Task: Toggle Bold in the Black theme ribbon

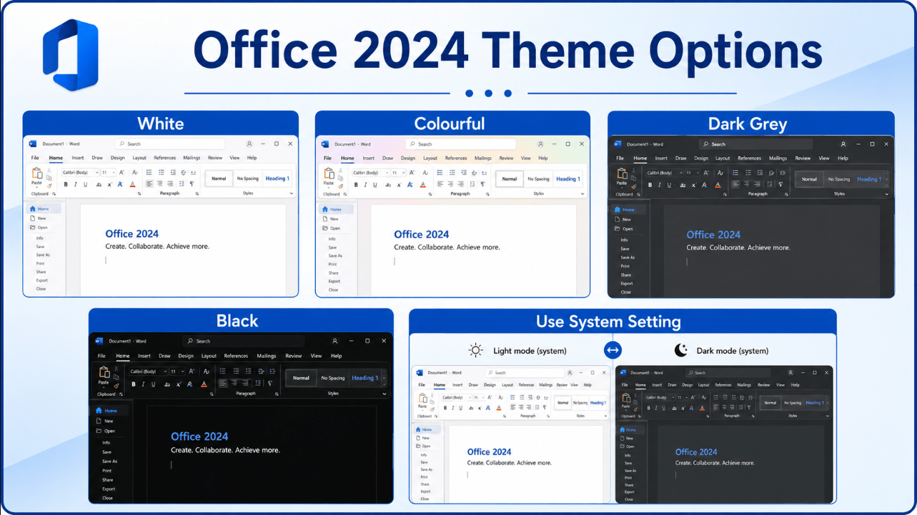Action: pyautogui.click(x=134, y=384)
